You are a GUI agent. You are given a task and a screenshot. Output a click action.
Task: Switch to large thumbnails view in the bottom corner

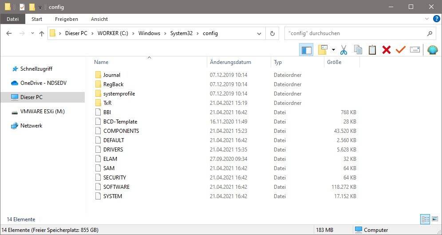434,219
